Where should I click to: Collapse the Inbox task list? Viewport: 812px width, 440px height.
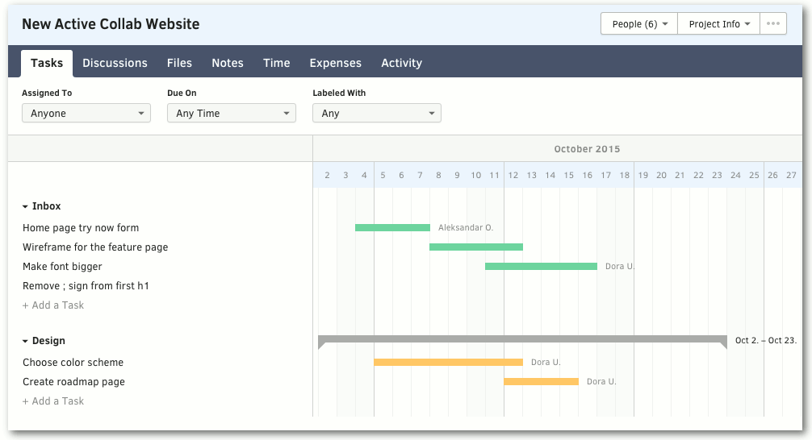click(x=26, y=207)
